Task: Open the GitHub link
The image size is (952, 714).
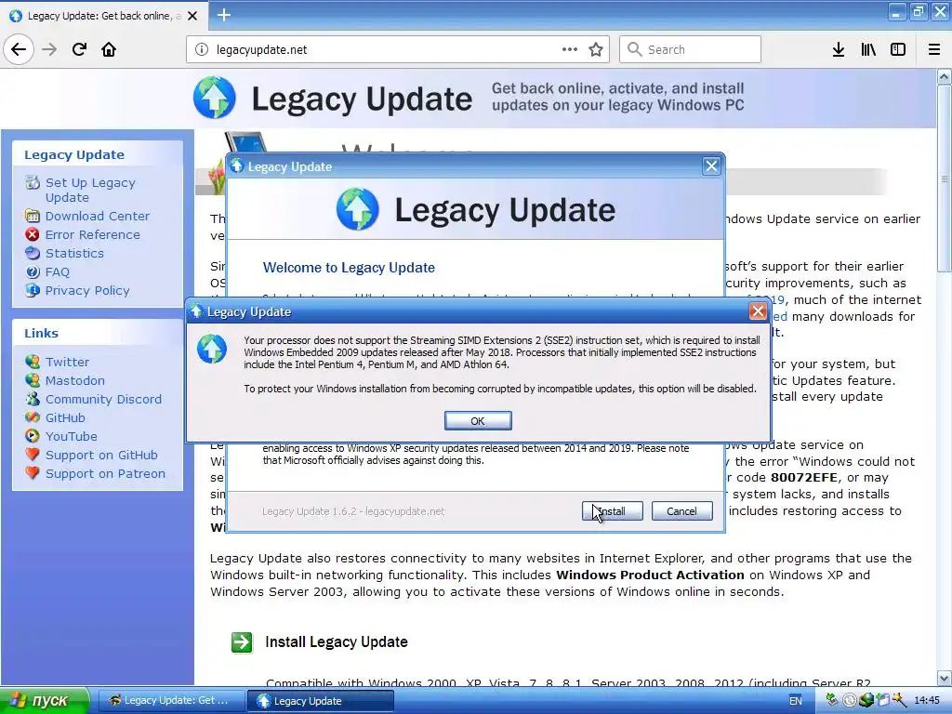Action: click(x=65, y=417)
